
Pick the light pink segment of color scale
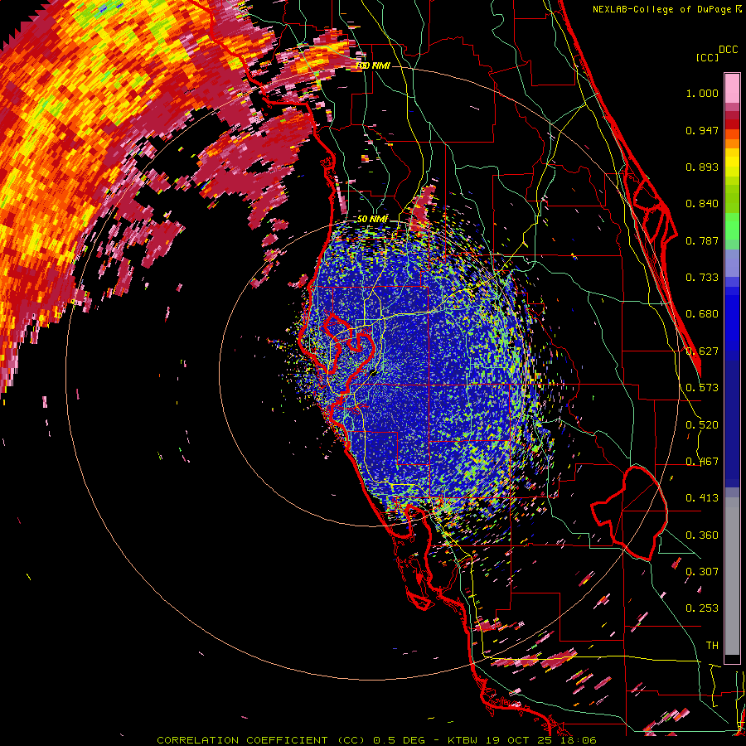pyautogui.click(x=732, y=89)
